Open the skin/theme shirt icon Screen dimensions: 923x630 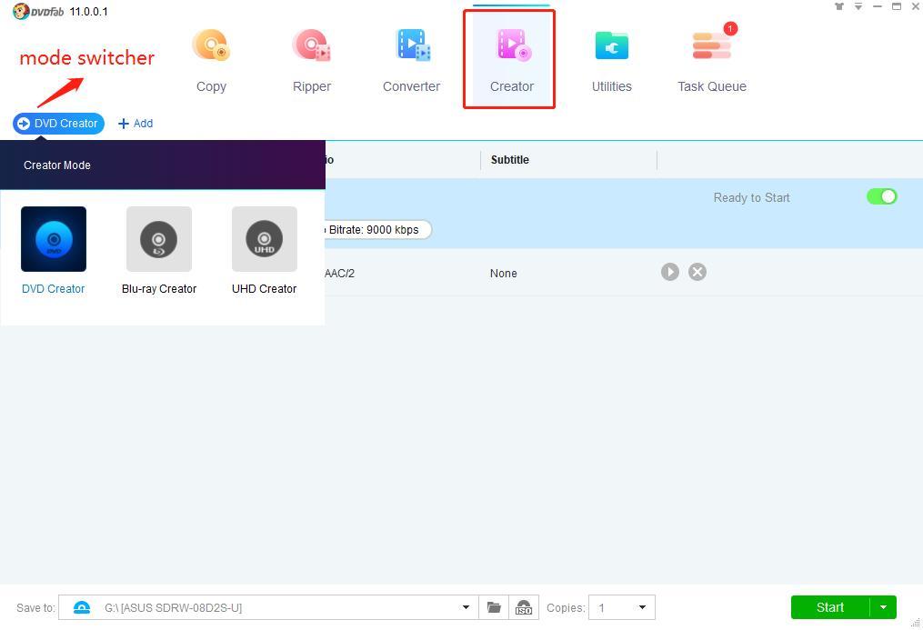click(839, 6)
